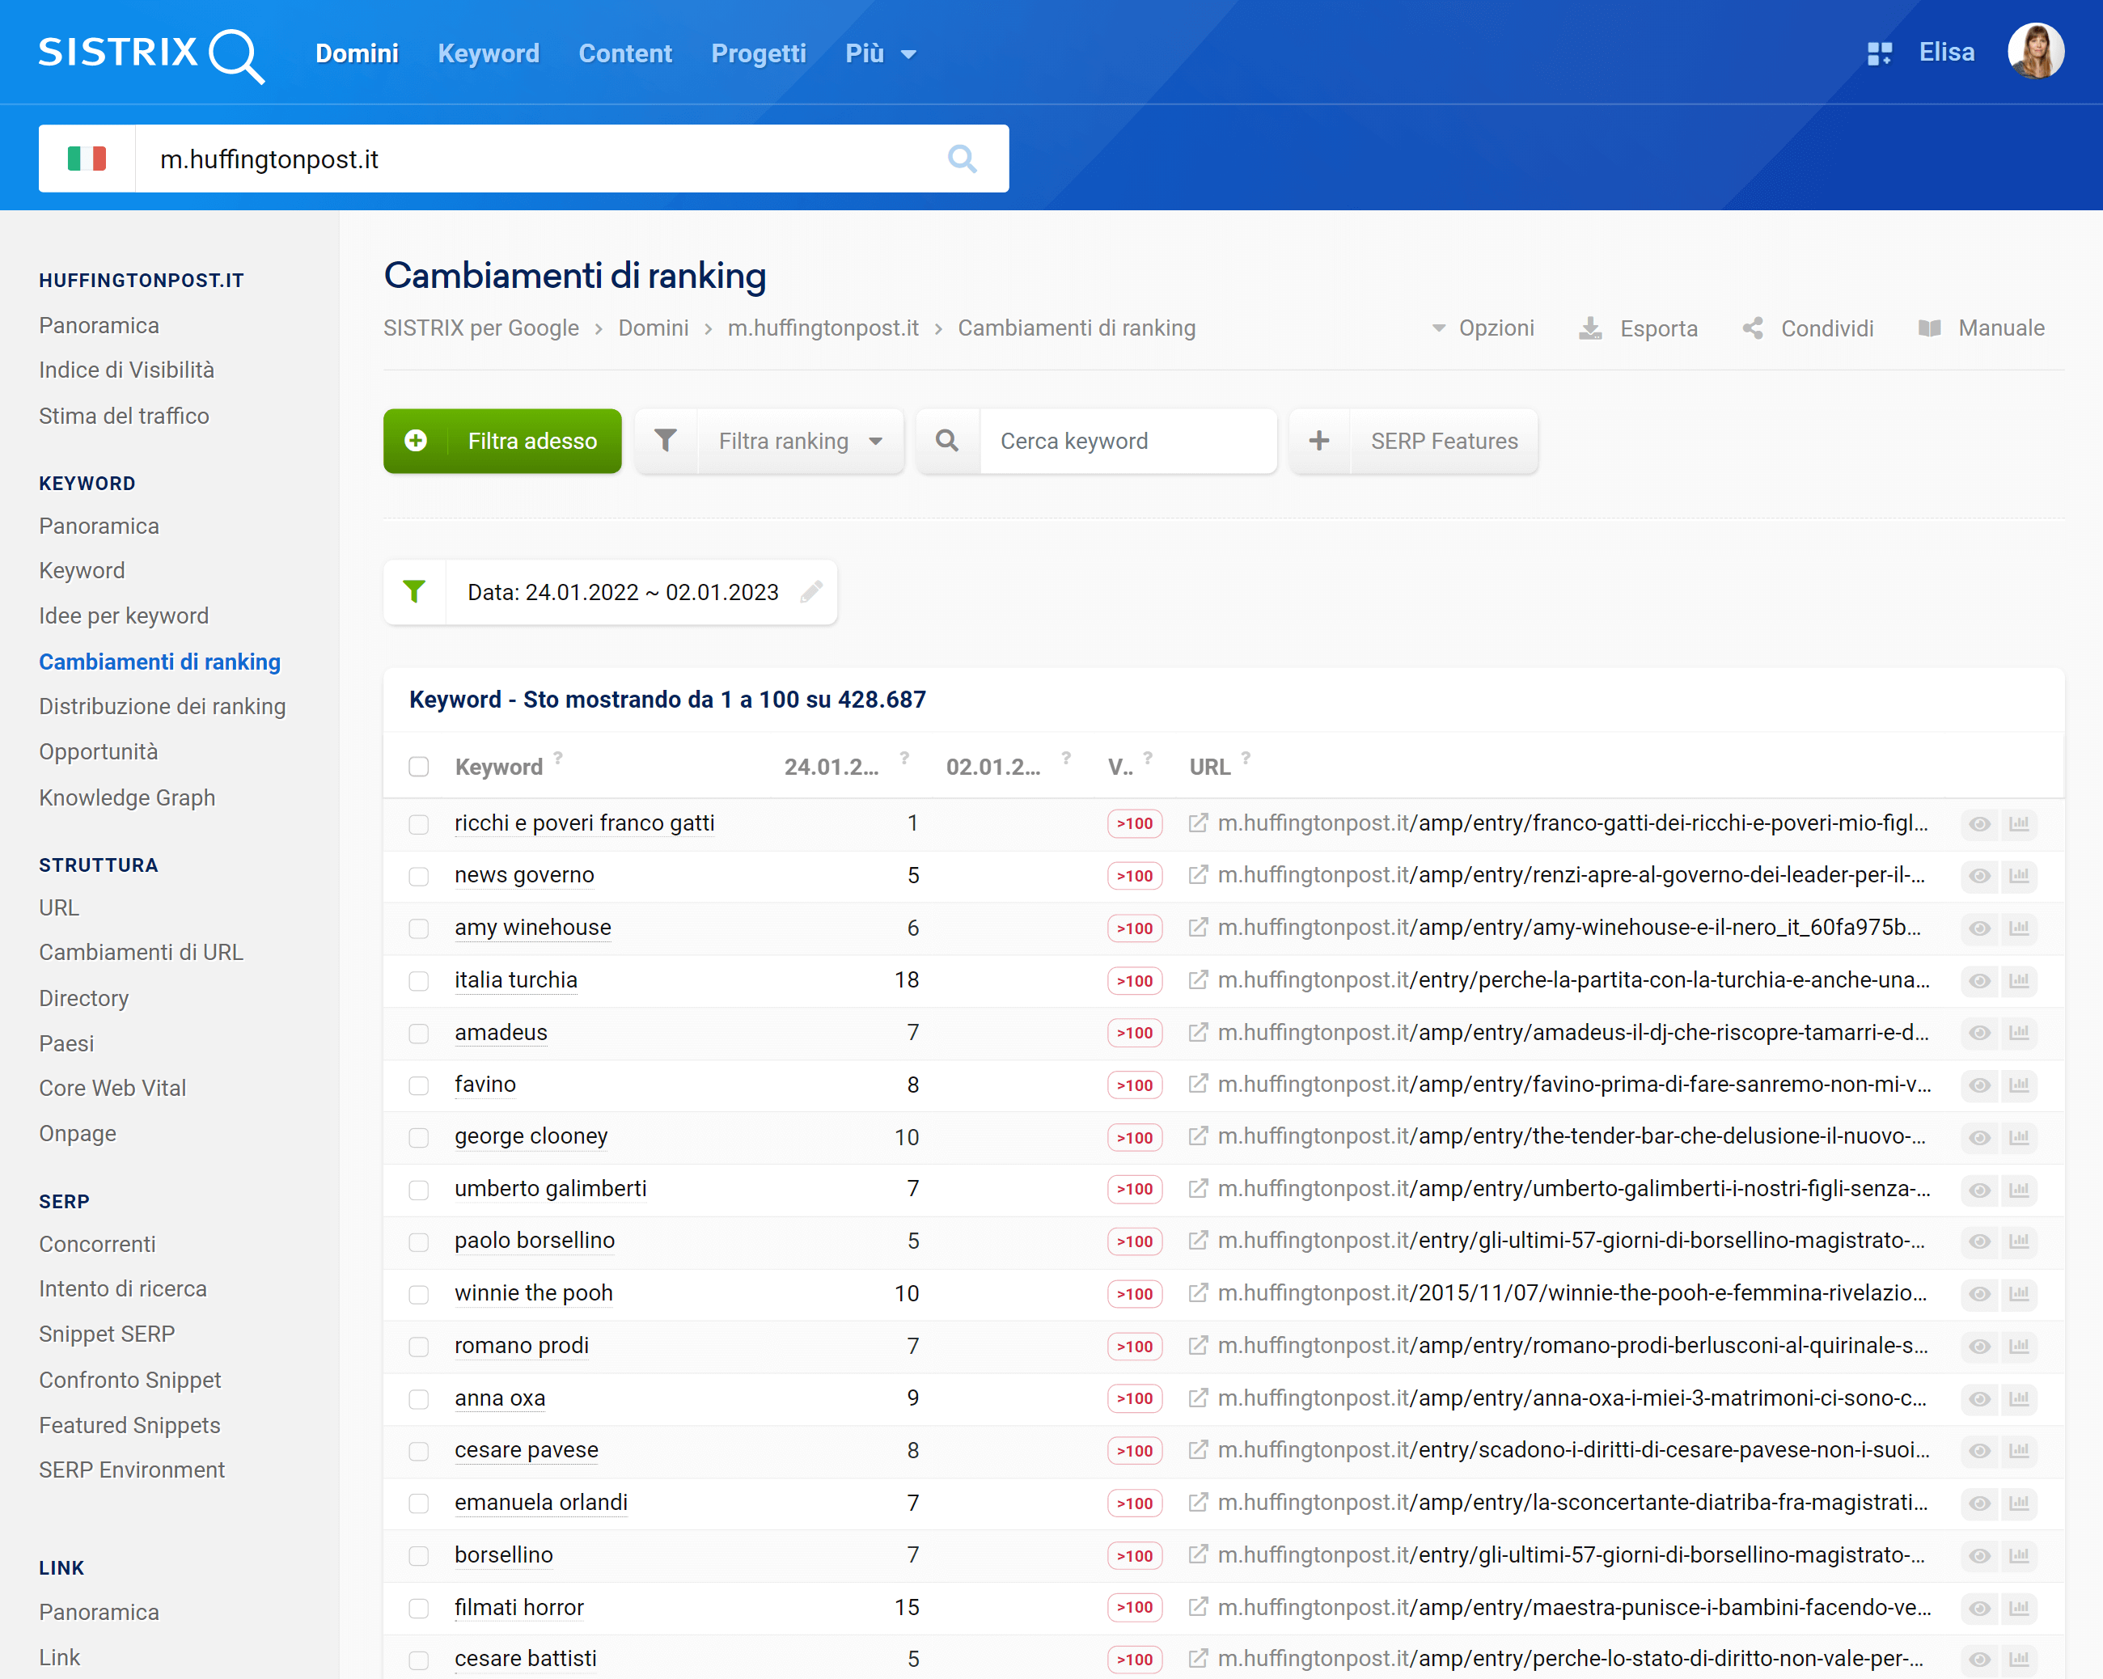Screen dimensions: 2103x1679
Task: Open Elisa's profile avatar
Action: 2035,52
